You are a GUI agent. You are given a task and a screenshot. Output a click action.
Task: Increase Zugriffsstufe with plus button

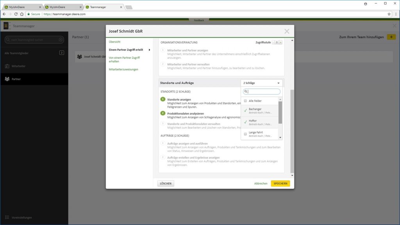(280, 42)
